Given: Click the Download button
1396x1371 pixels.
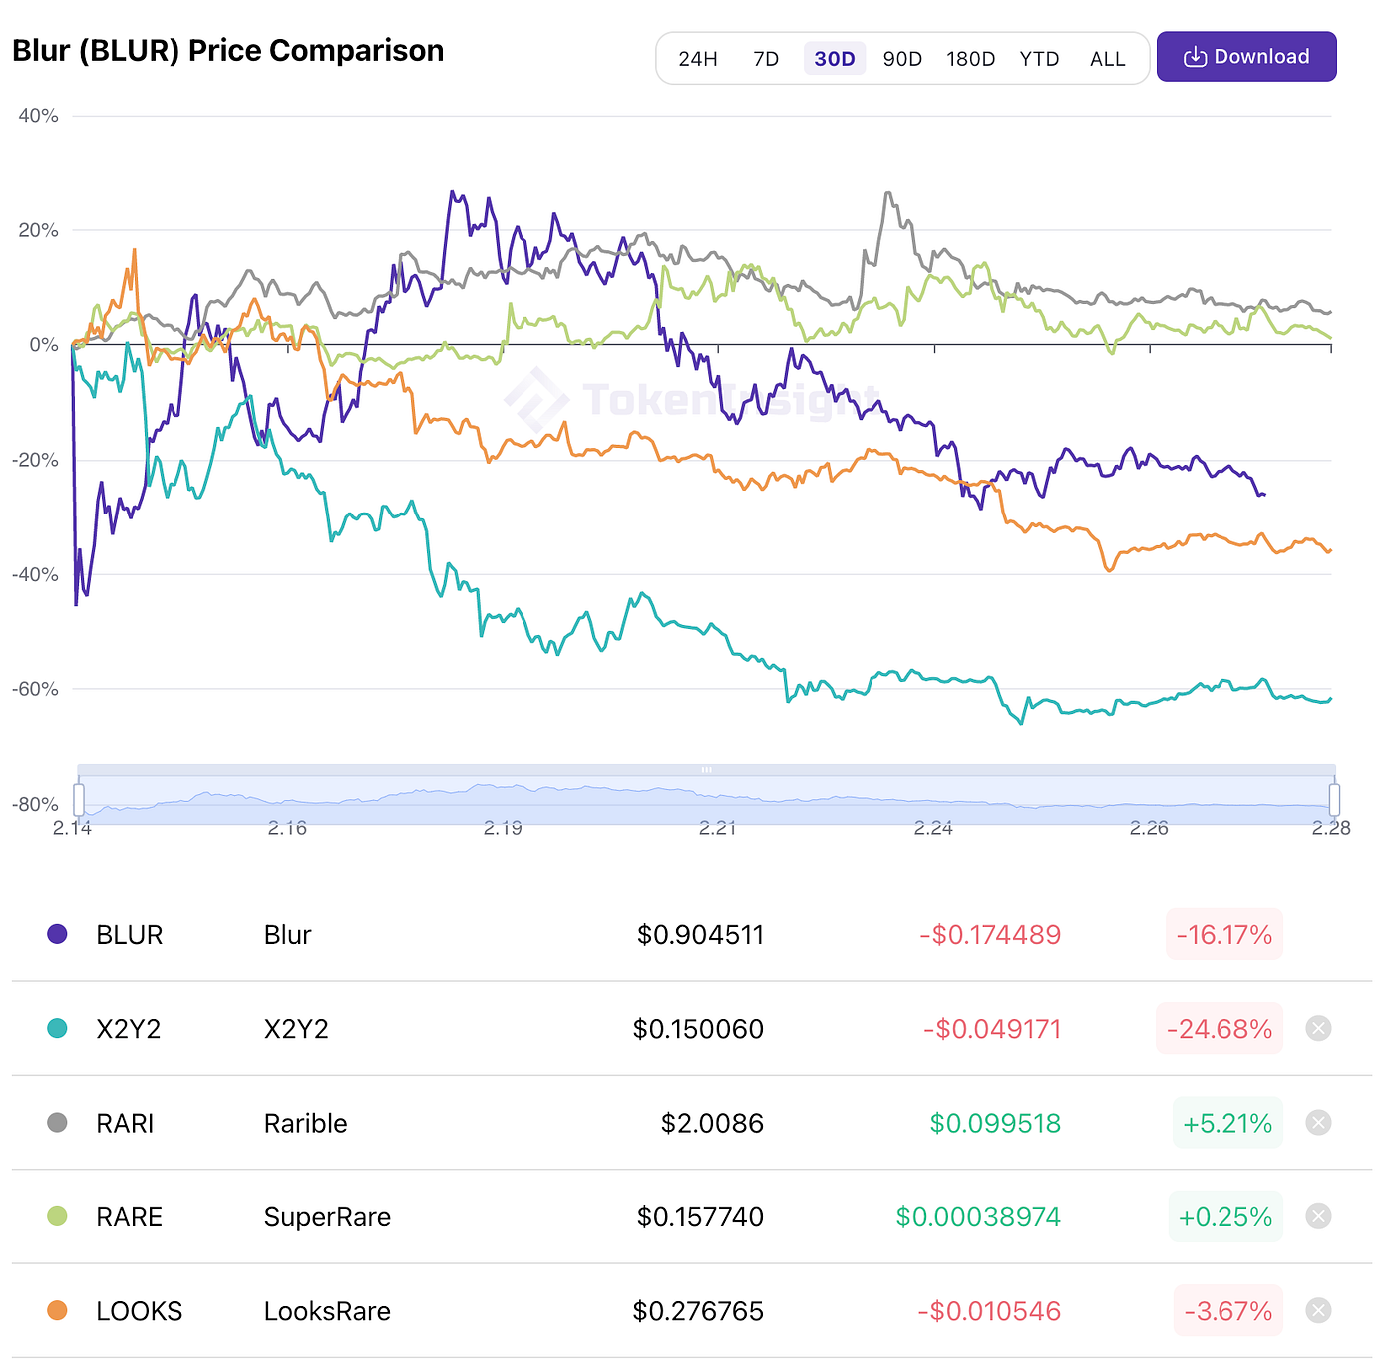Looking at the screenshot, I should tap(1245, 57).
